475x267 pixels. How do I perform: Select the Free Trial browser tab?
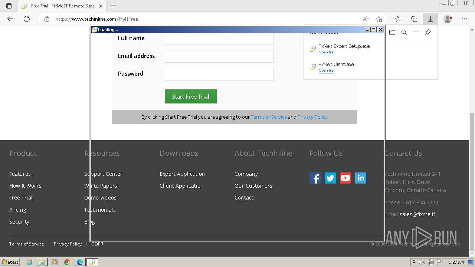pos(62,6)
